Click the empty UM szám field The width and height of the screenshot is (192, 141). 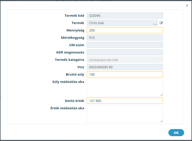(125, 45)
